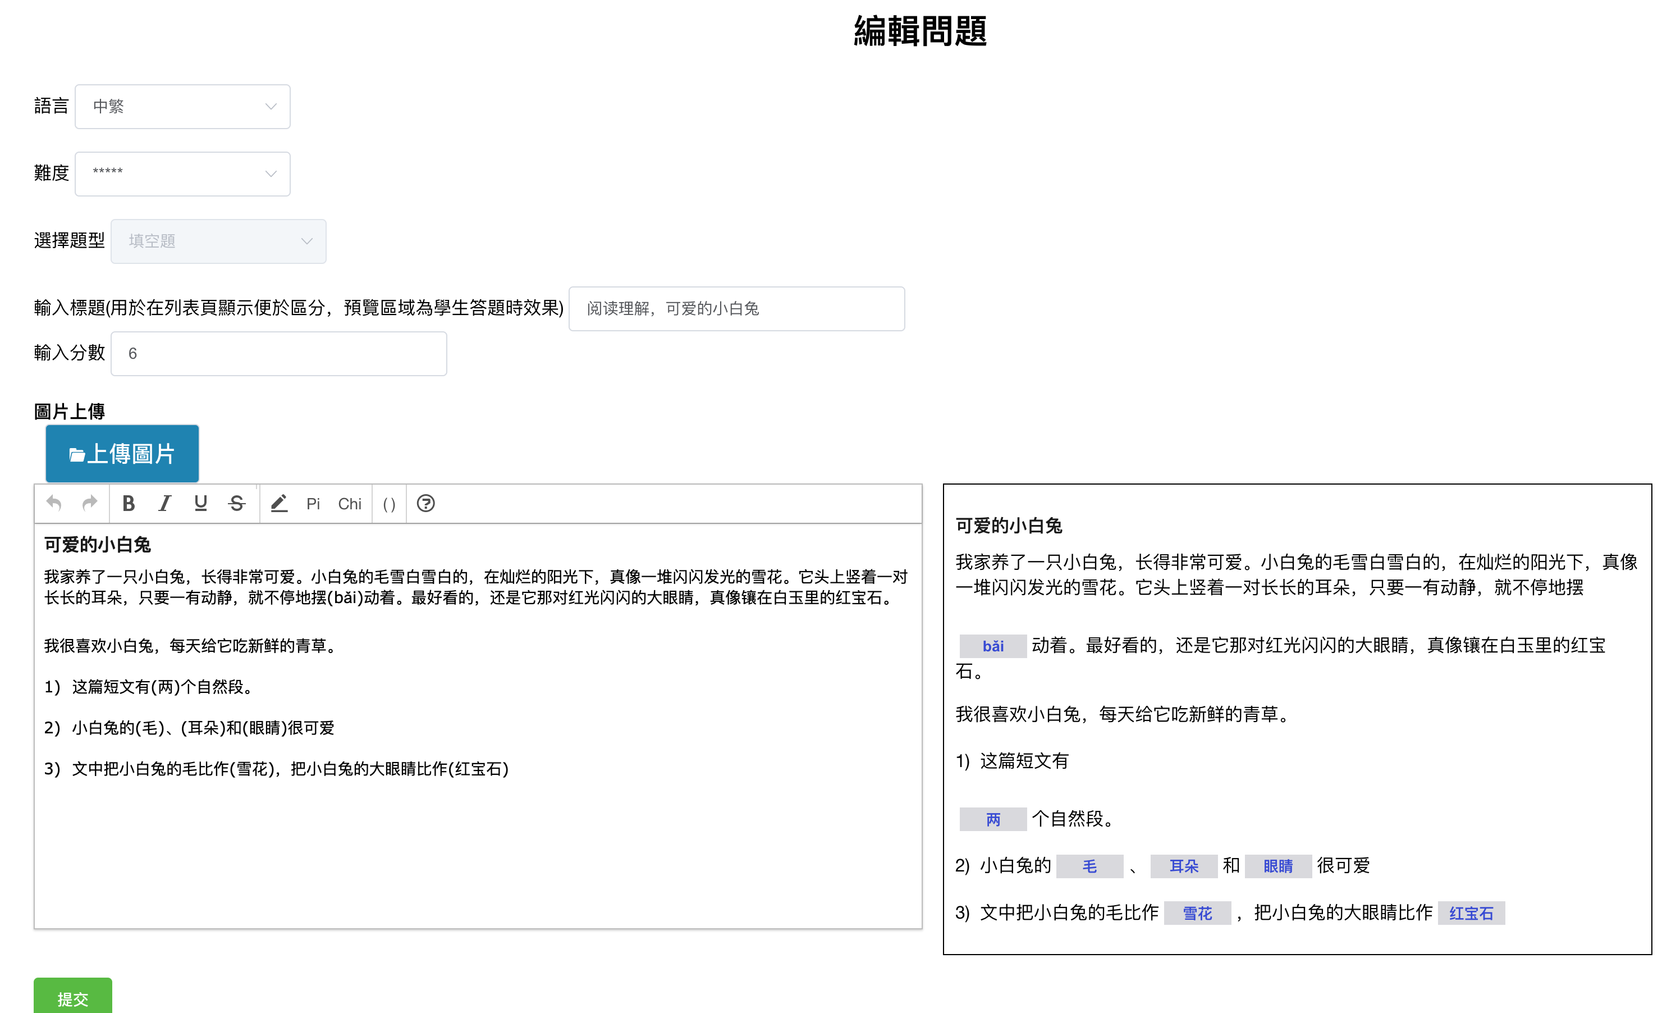The image size is (1676, 1013).
Task: Click the 毛 blank in preview
Action: pyautogui.click(x=1089, y=866)
